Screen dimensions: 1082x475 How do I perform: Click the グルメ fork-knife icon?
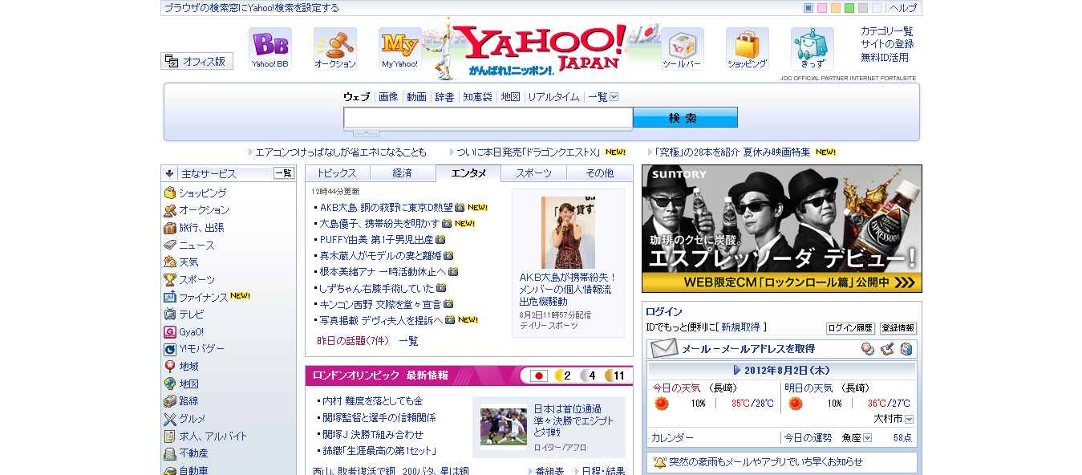point(170,419)
